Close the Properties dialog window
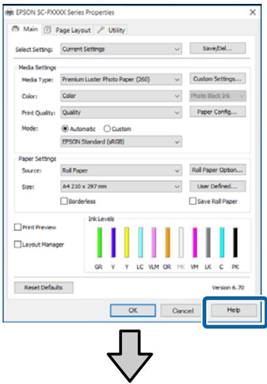The width and height of the screenshot is (267, 384). (x=253, y=12)
